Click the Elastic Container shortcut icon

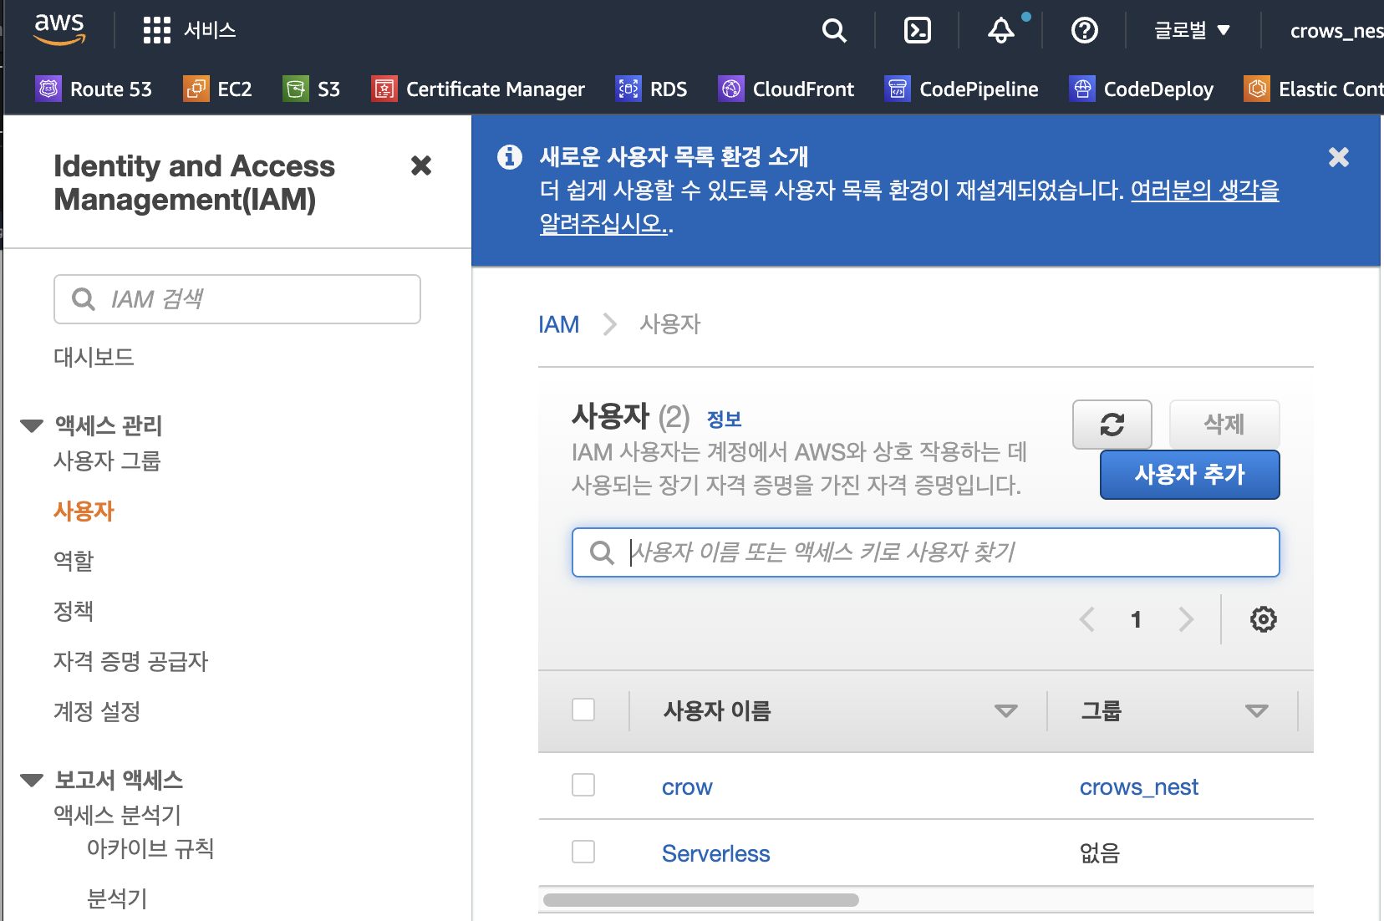1257,88
